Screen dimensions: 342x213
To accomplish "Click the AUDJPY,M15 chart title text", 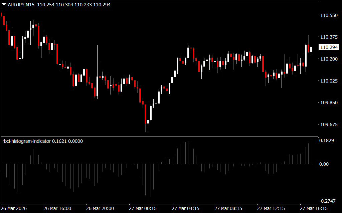I will pyautogui.click(x=21, y=5).
